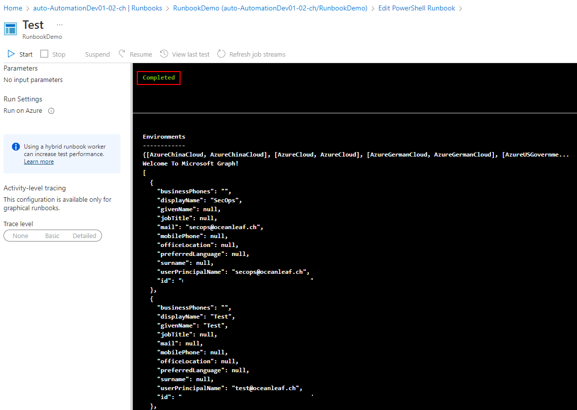
Task: Click the Stop square icon
Action: point(44,54)
